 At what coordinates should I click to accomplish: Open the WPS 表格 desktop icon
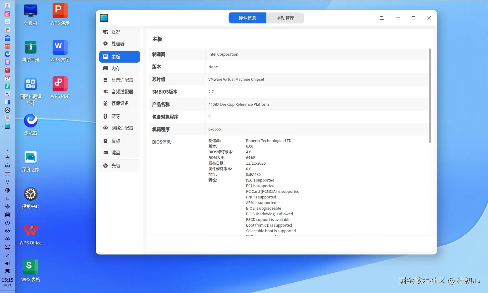31,271
